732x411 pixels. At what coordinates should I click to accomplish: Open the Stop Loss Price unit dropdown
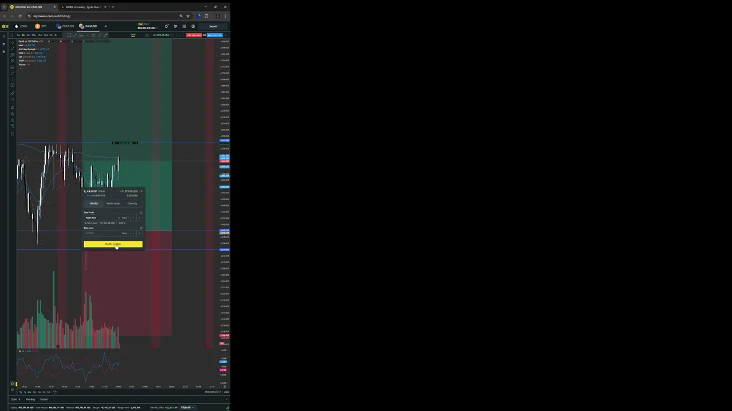coord(125,233)
